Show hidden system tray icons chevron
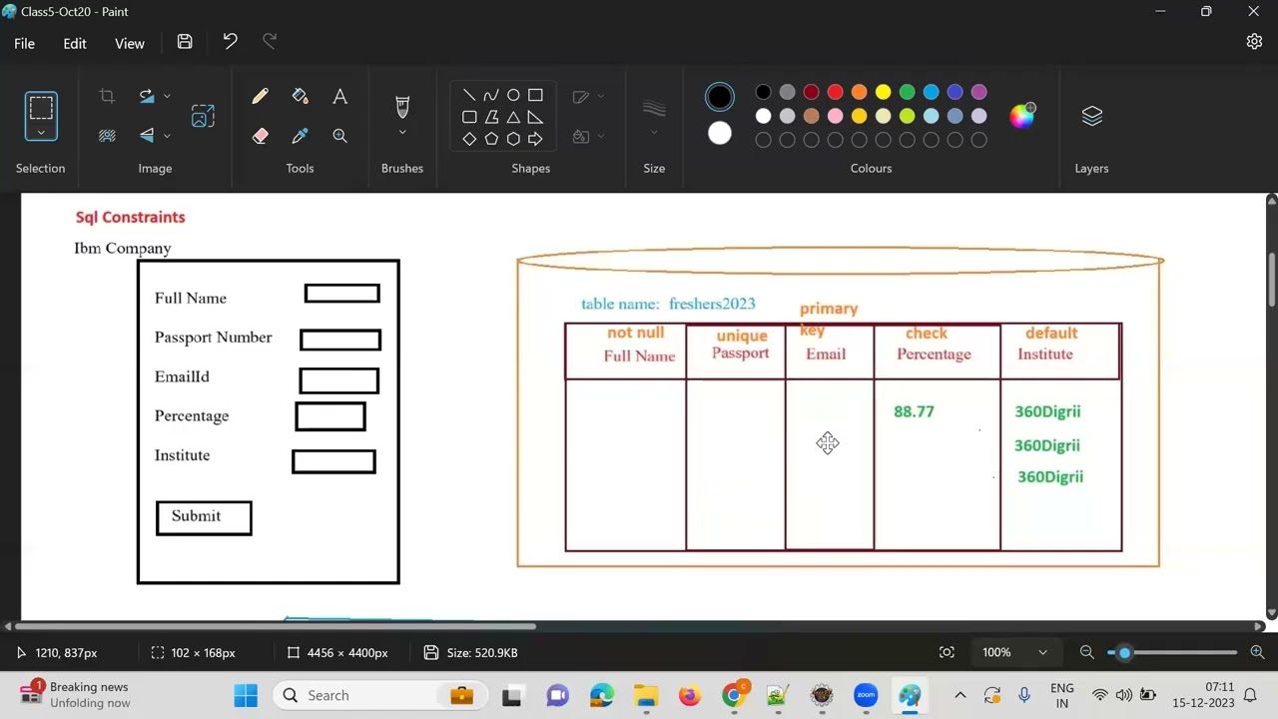This screenshot has height=719, width=1278. click(x=960, y=695)
